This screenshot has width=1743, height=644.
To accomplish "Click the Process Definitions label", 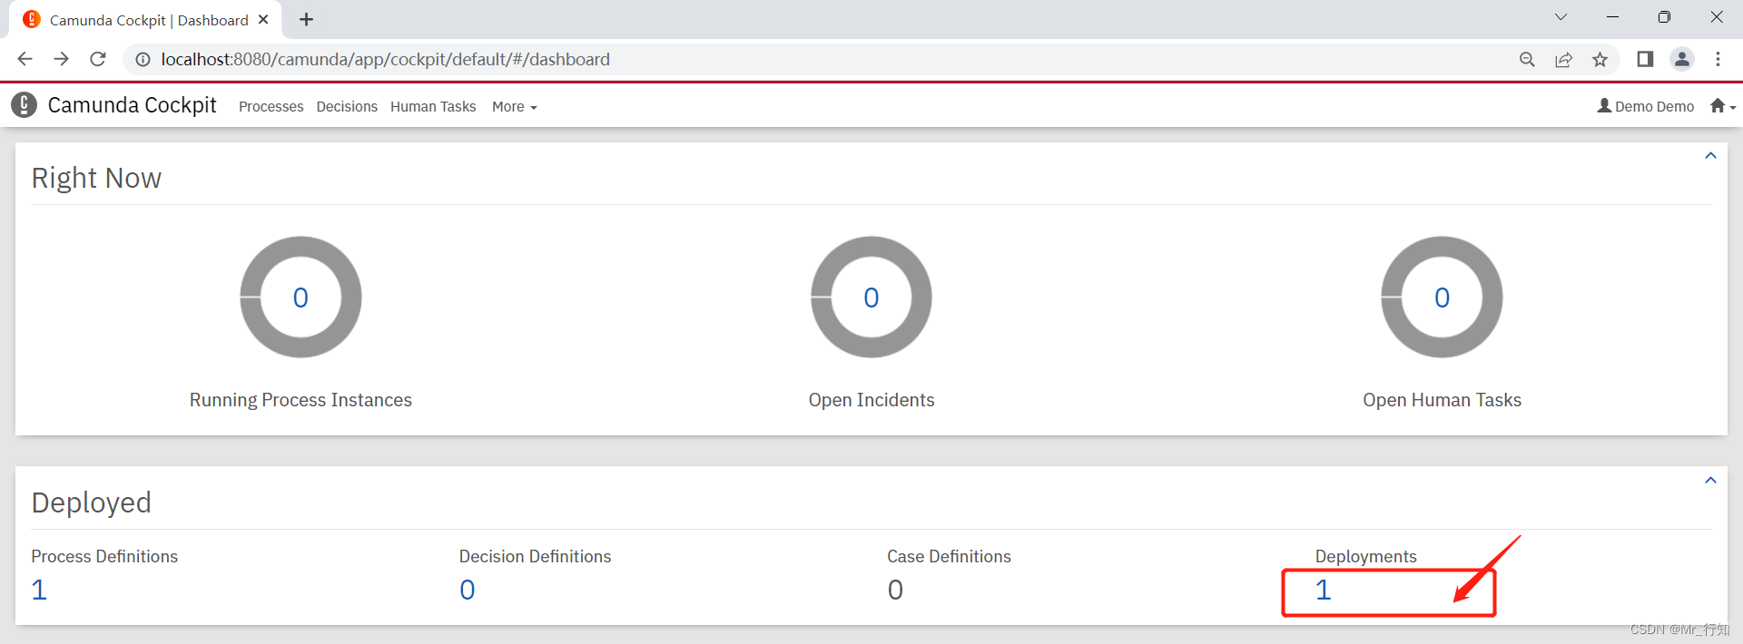I will pos(104,557).
